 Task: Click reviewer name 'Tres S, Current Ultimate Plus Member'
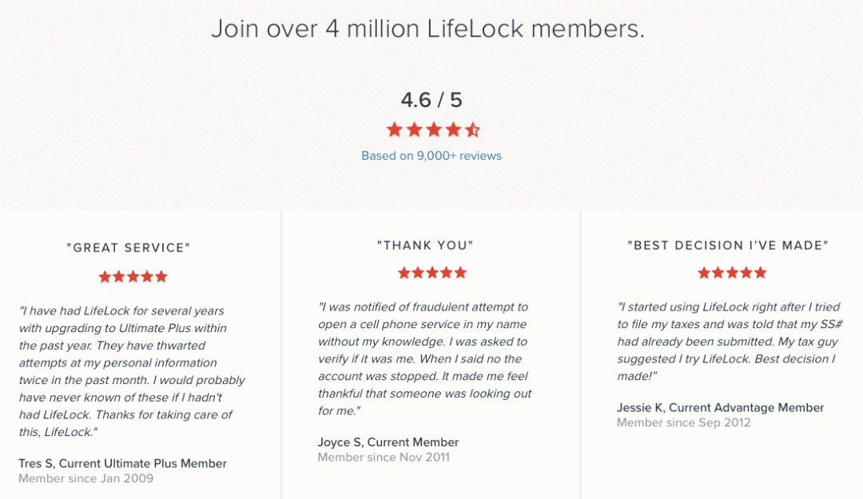122,463
